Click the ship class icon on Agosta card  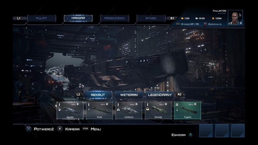click(x=59, y=109)
